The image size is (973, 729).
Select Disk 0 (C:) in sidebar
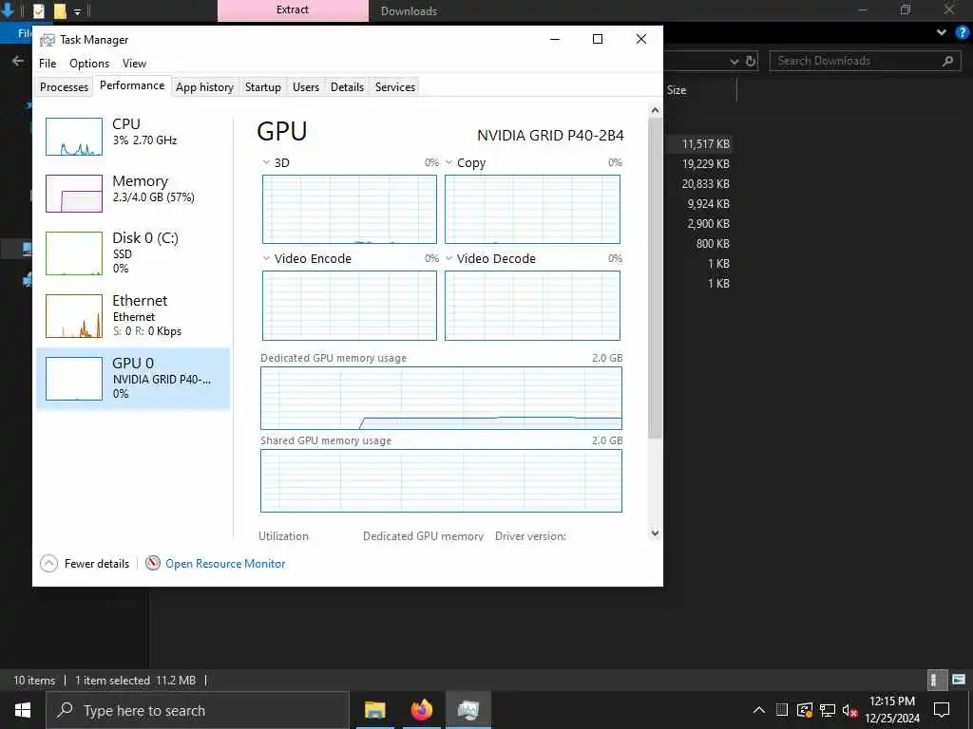click(133, 252)
